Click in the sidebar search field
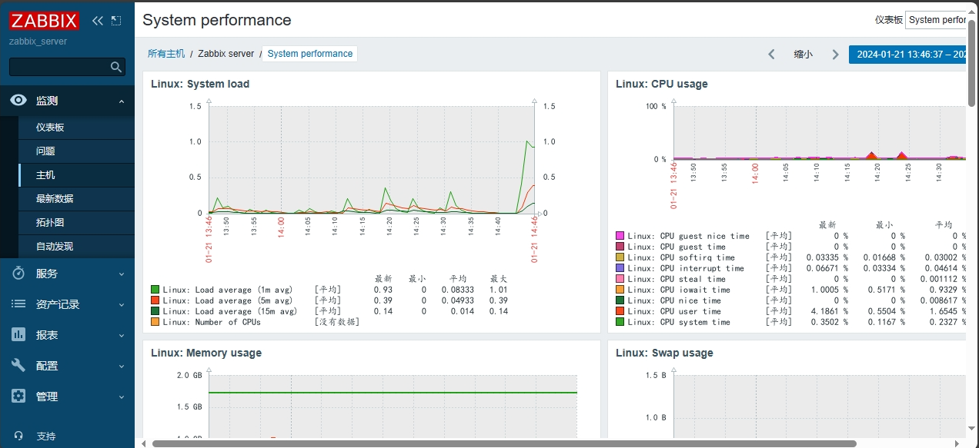979x448 pixels. [58, 68]
